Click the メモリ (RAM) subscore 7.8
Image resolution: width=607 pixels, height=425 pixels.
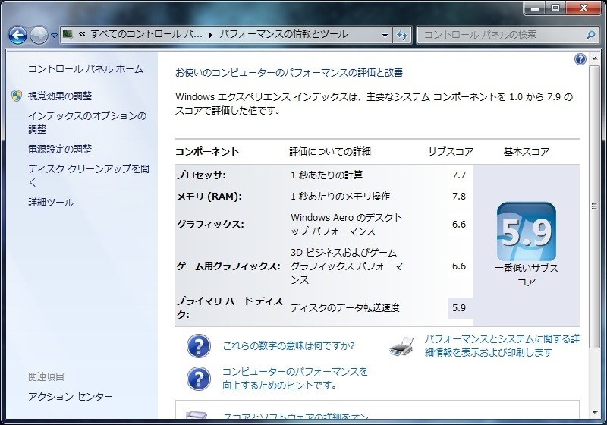(x=459, y=197)
